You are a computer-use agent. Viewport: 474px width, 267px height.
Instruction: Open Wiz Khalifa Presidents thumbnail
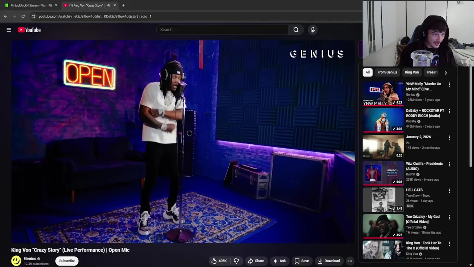point(383,174)
